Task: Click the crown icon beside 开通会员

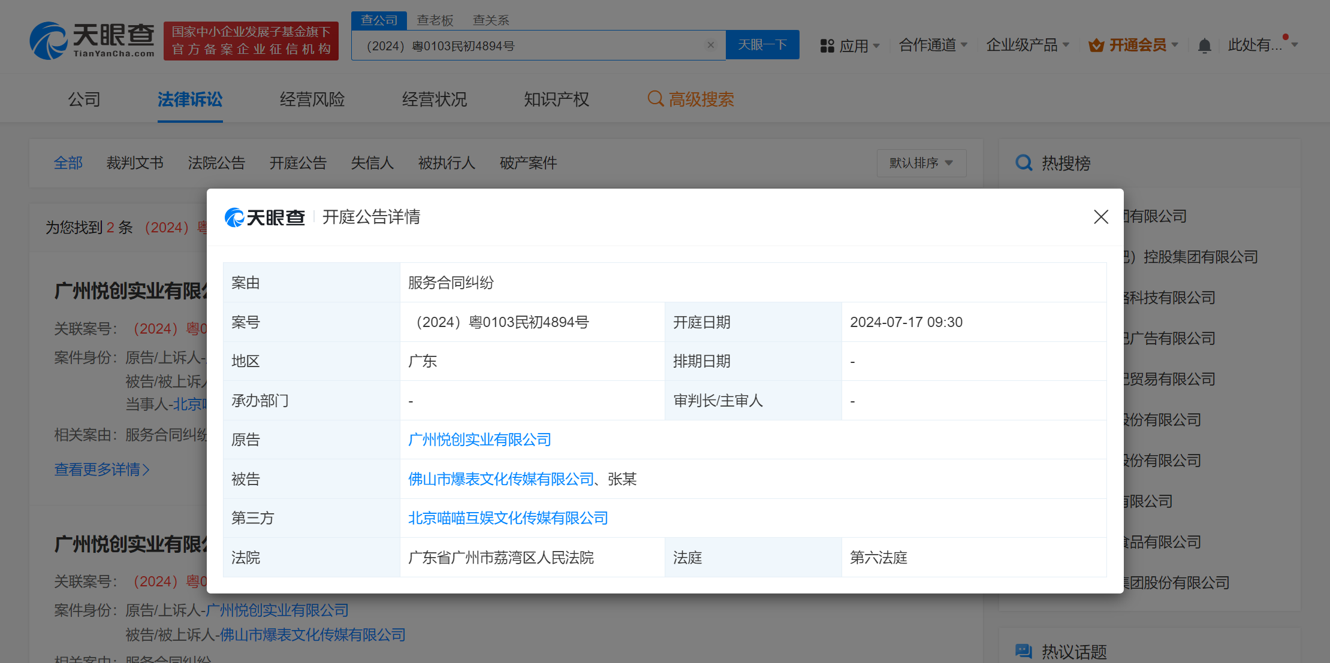Action: tap(1096, 44)
